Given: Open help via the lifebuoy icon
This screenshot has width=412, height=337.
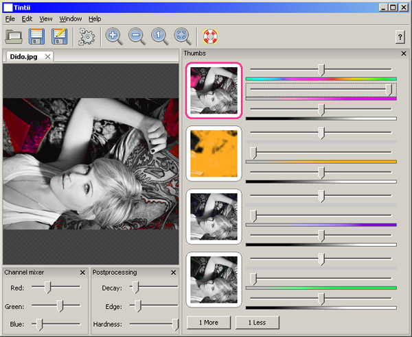Looking at the screenshot, I should [x=209, y=37].
